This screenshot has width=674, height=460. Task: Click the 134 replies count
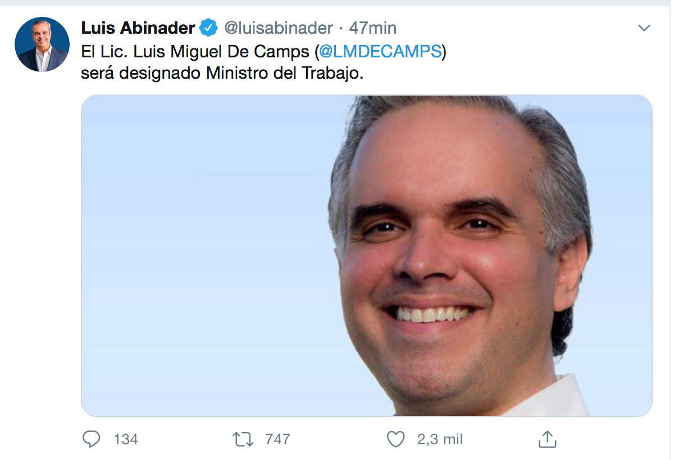(126, 439)
